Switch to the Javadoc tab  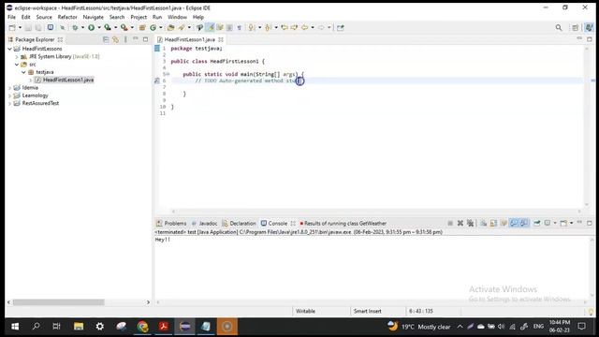tap(204, 223)
